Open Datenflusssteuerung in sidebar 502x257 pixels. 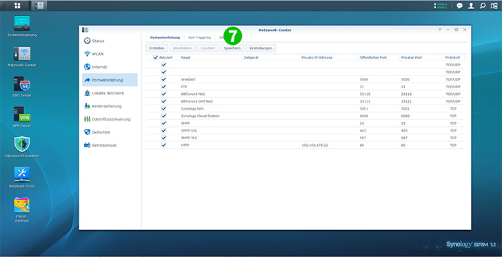[x=110, y=119]
